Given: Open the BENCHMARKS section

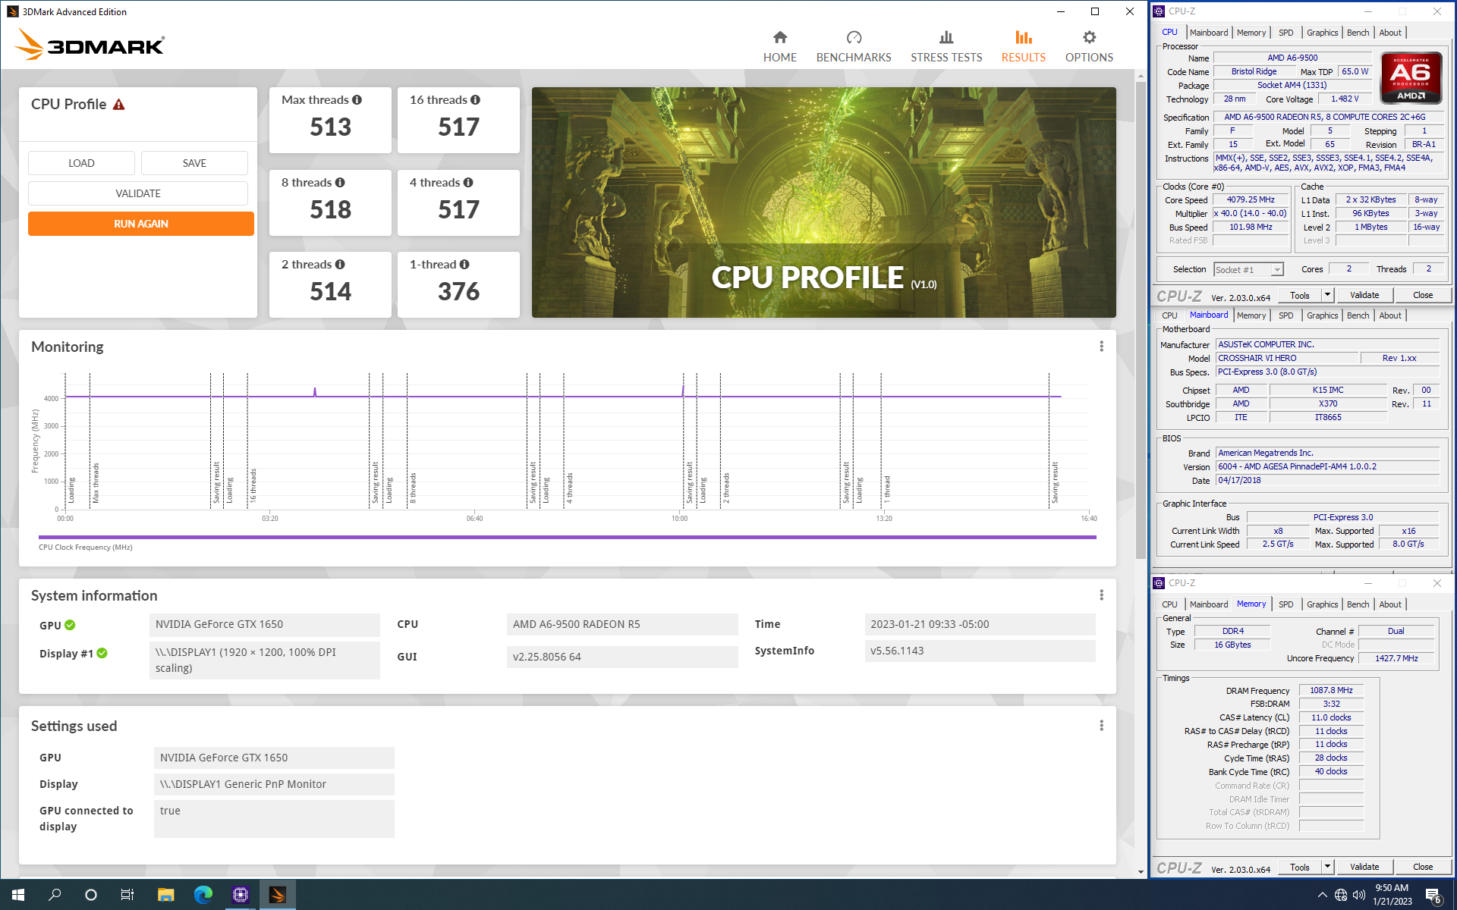Looking at the screenshot, I should (854, 46).
